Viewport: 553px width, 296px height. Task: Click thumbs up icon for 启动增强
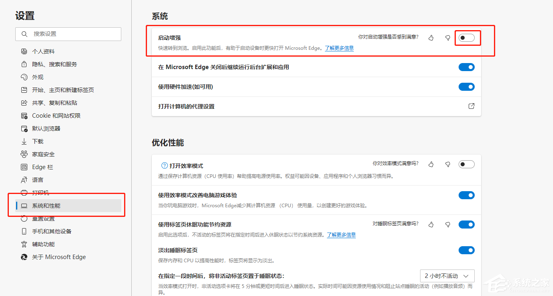tap(431, 38)
